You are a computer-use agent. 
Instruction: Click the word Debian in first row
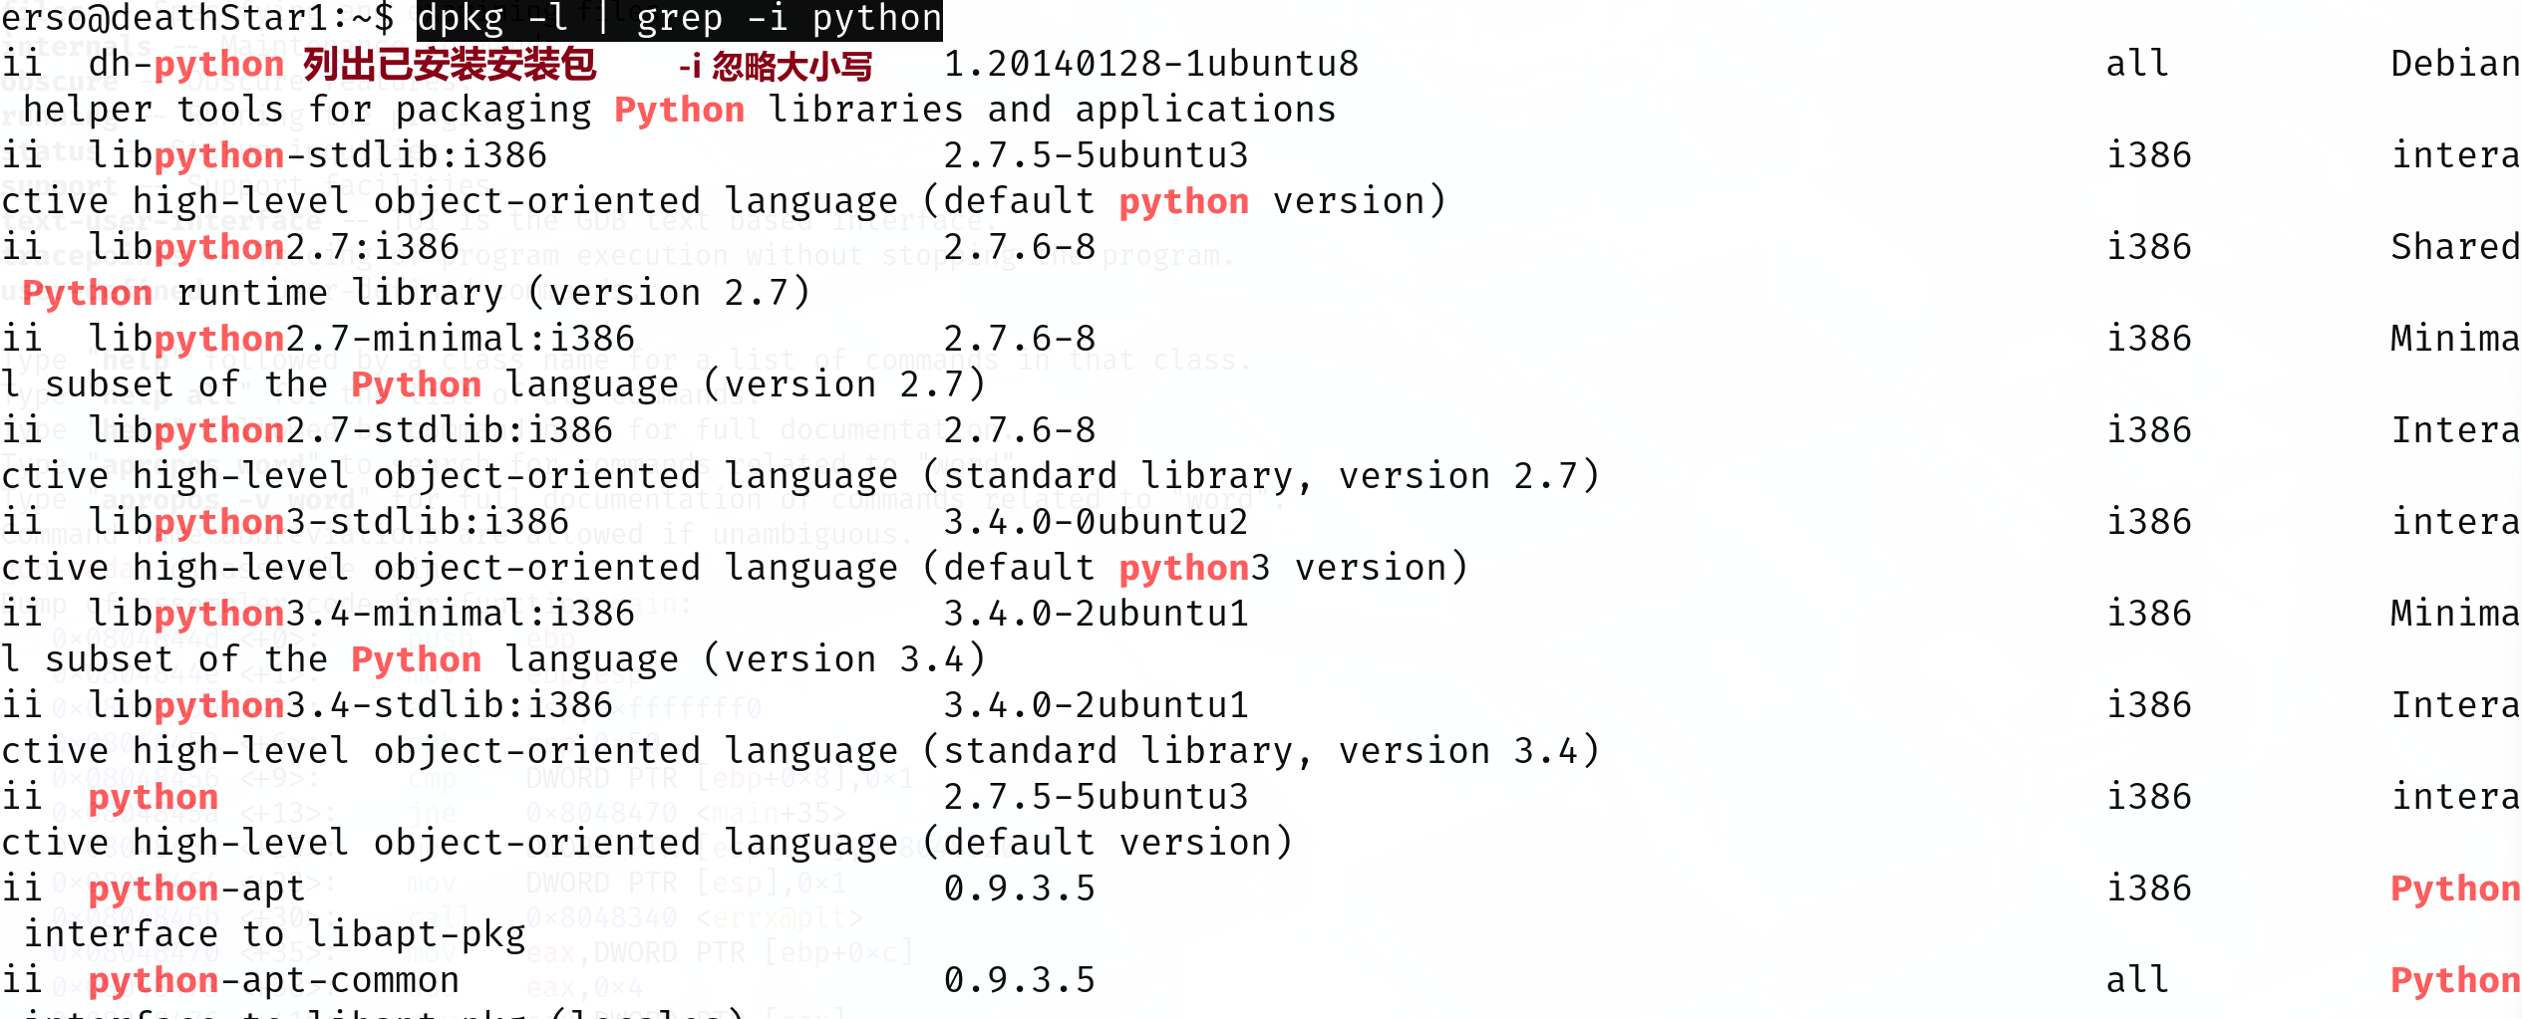[2454, 65]
